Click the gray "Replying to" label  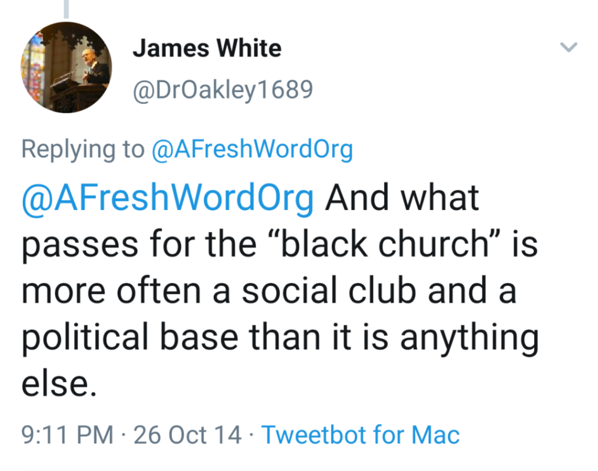(83, 150)
